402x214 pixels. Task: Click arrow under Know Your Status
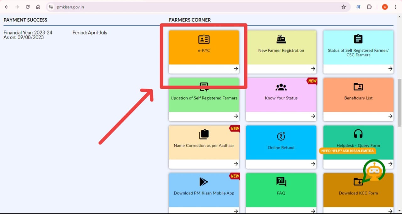[x=313, y=116]
